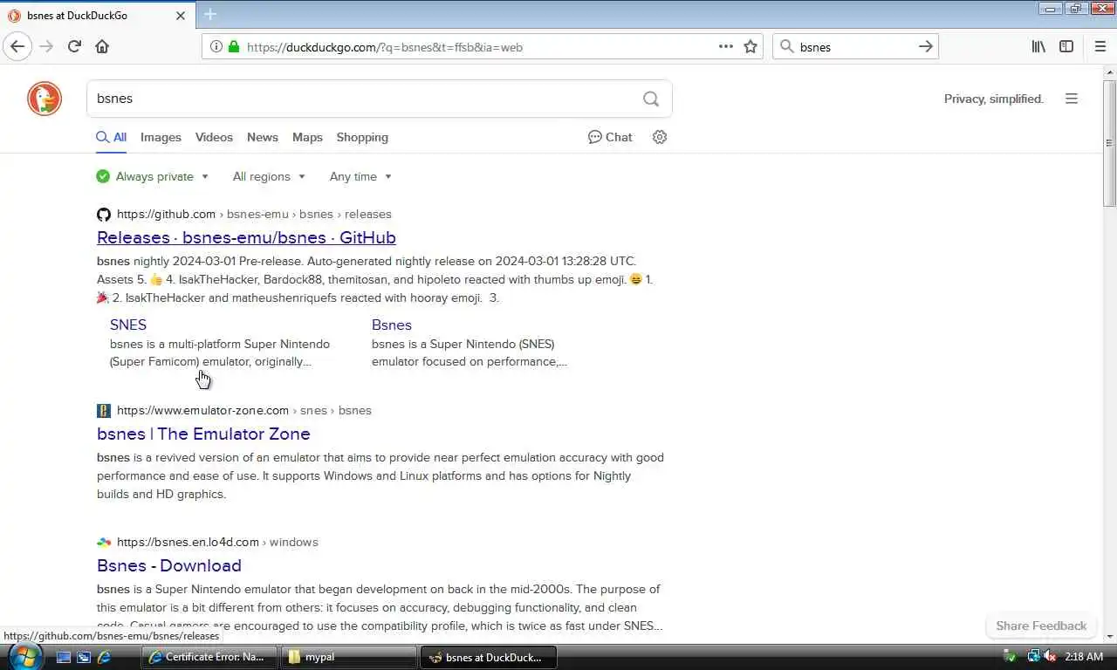Viewport: 1117px width, 670px height.
Task: Open the Windows Start orb
Action: point(24,656)
